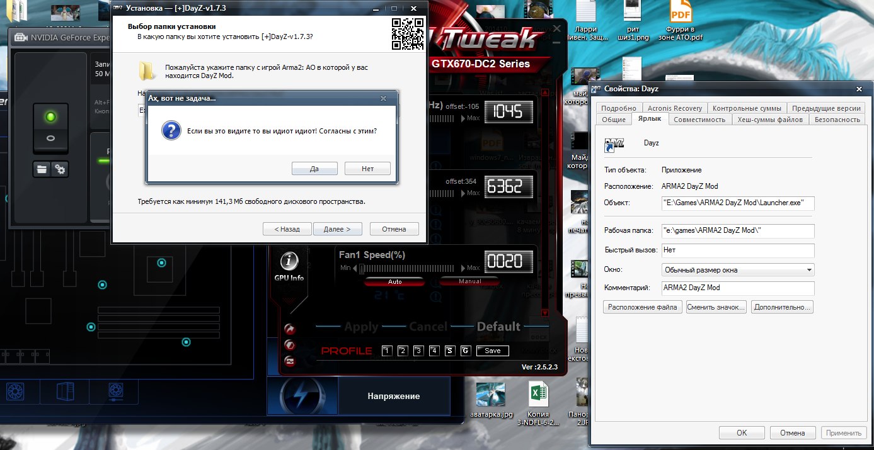Screen dimensions: 874x450
Task: Click the yellow folder icon in the installer
Action: click(x=147, y=70)
